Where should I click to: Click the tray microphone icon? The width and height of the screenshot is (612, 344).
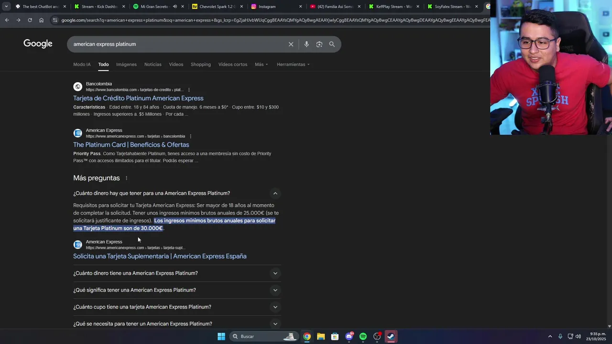pyautogui.click(x=560, y=336)
